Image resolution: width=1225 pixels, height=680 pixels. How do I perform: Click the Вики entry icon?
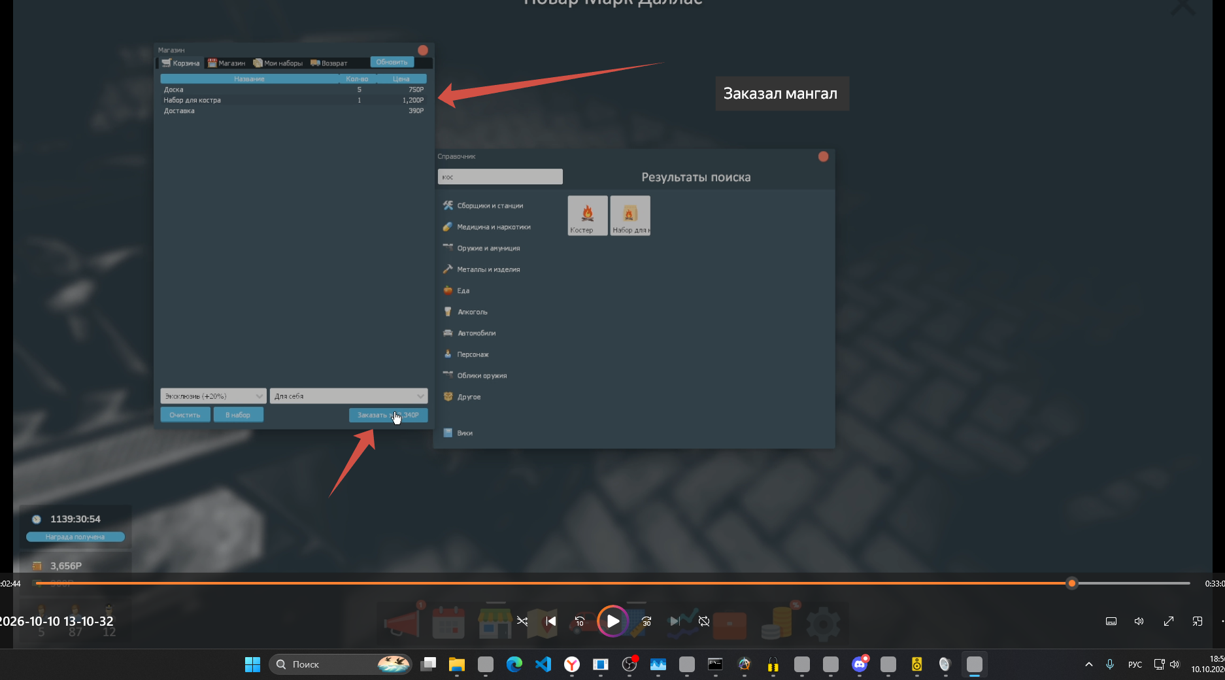coord(448,433)
